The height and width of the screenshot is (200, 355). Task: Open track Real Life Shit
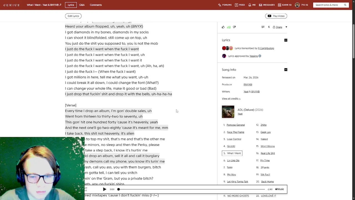[268, 153]
